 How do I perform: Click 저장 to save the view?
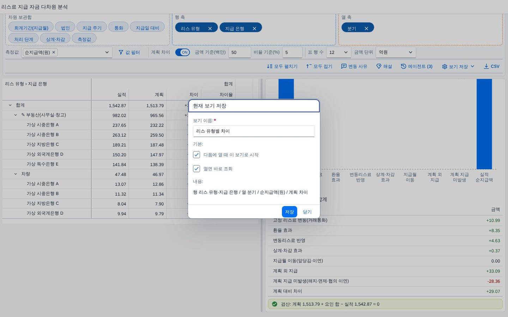pos(289,212)
